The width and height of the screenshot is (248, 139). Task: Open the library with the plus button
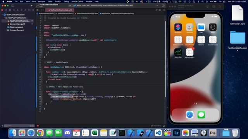pyautogui.click(x=157, y=5)
